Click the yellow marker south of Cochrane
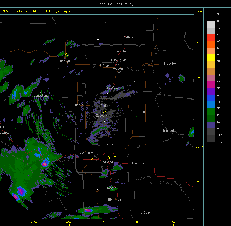This screenshot has width=231, height=226. coord(91,158)
